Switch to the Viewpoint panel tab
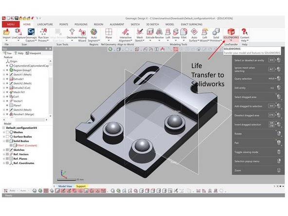This screenshot has width=288, height=216. point(33,53)
